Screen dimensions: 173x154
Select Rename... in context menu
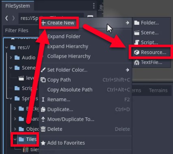(x=85, y=100)
